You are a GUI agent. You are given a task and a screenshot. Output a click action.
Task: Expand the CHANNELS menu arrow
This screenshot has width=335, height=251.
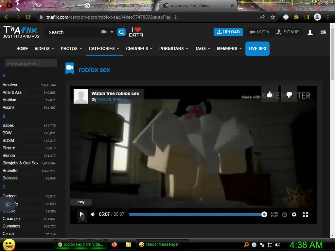[151, 49]
